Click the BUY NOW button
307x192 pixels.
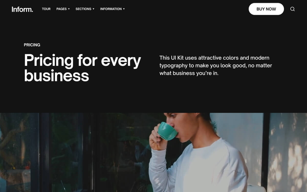[x=266, y=9]
